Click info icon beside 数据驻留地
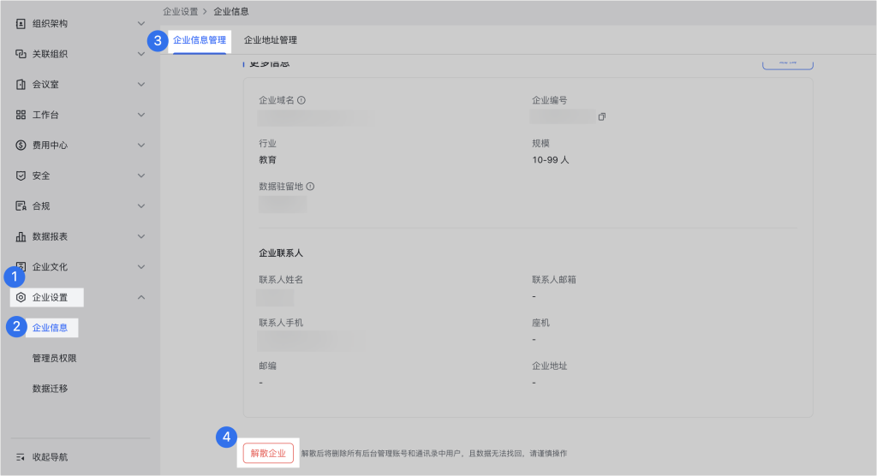 point(310,186)
